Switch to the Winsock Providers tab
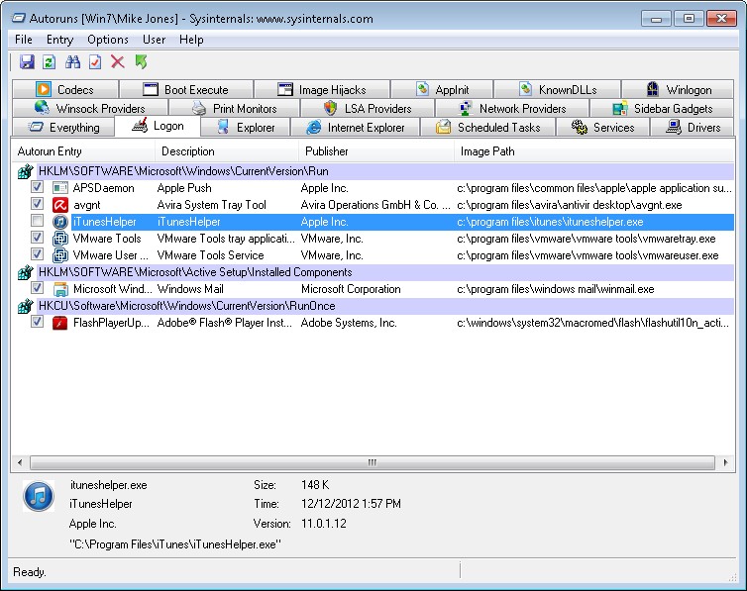The image size is (747, 591). (90, 109)
